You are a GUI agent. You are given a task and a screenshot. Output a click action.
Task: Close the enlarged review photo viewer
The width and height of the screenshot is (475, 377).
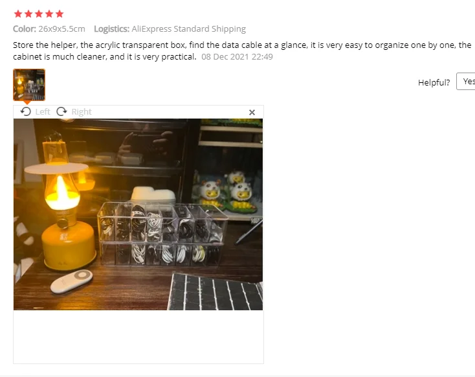[252, 113]
